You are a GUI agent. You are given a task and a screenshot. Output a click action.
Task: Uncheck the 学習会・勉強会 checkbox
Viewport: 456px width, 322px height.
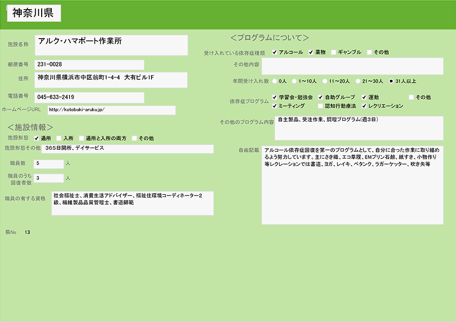pos(275,97)
